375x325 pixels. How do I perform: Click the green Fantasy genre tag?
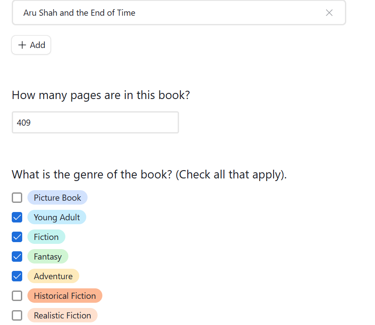coord(47,257)
